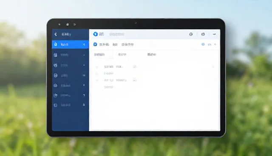
Task: Click the small chevron at breadcrumb row's end
Action: (x=215, y=45)
